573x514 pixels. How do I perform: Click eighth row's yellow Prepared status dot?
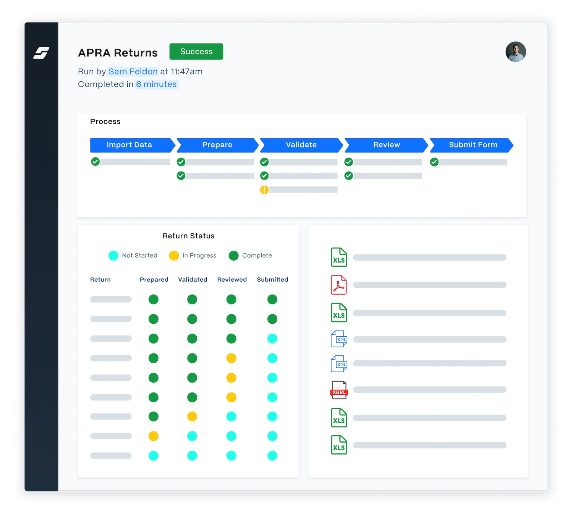click(154, 436)
